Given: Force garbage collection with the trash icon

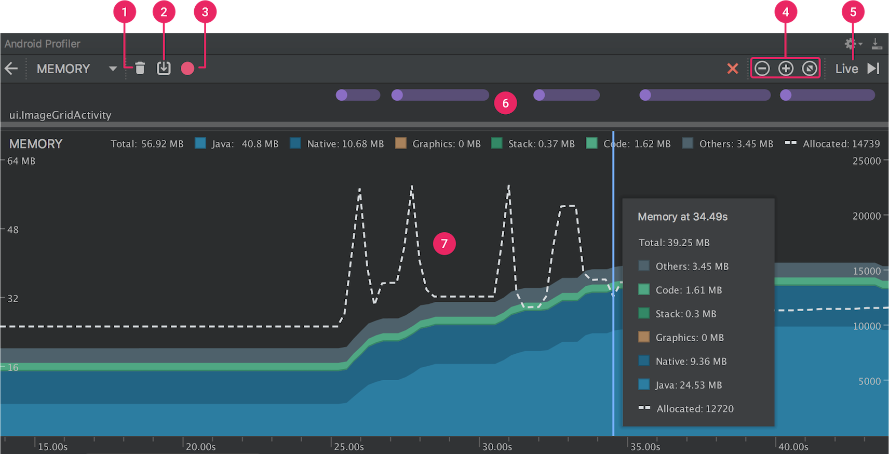Looking at the screenshot, I should point(140,68).
